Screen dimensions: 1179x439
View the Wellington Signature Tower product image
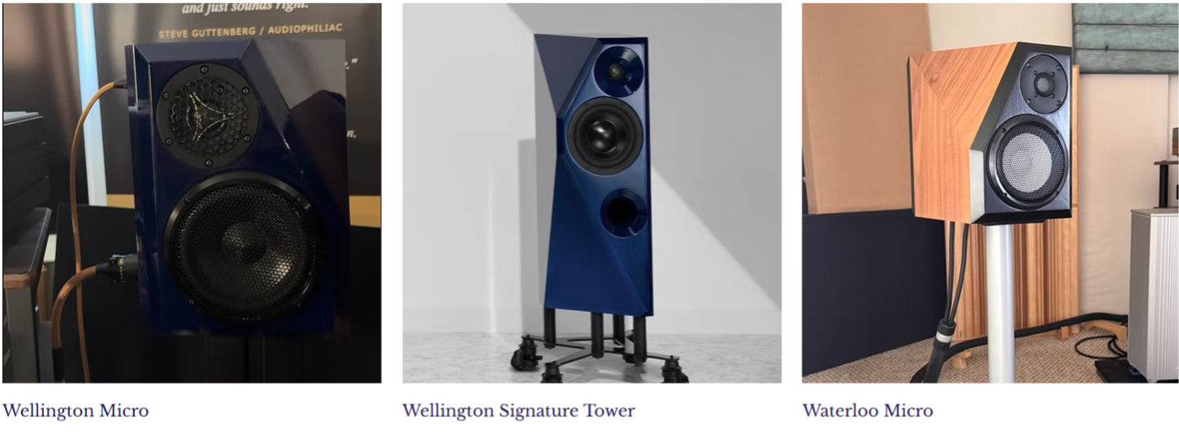[592, 193]
